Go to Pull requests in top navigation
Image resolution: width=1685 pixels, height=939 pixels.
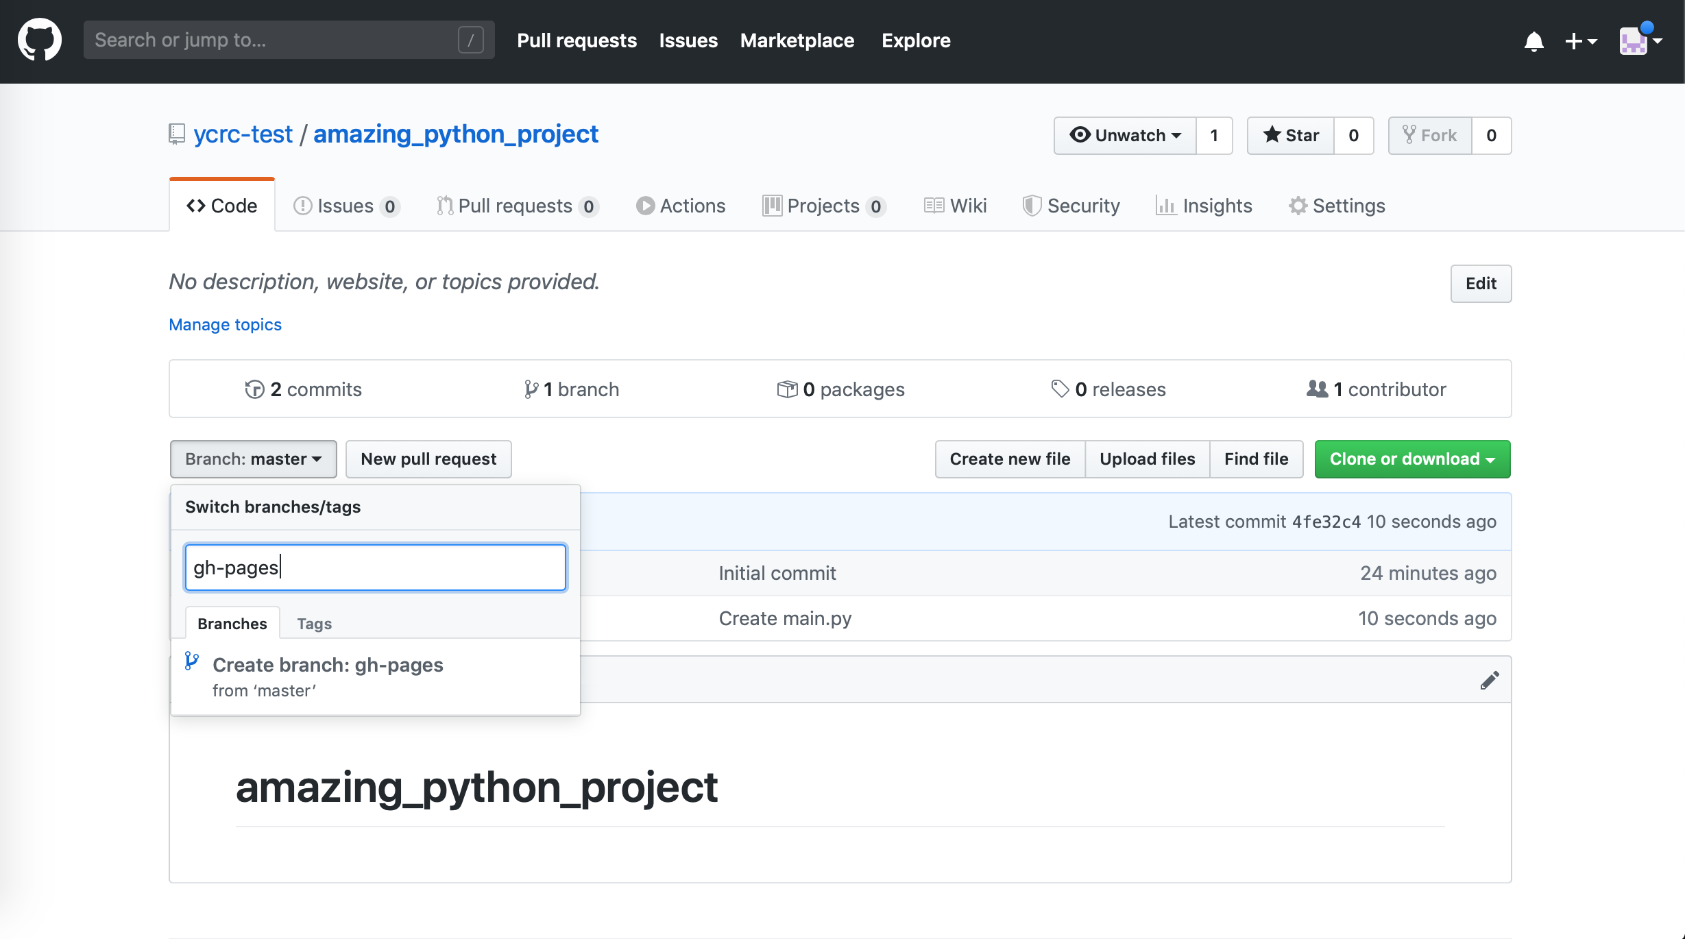click(x=577, y=40)
